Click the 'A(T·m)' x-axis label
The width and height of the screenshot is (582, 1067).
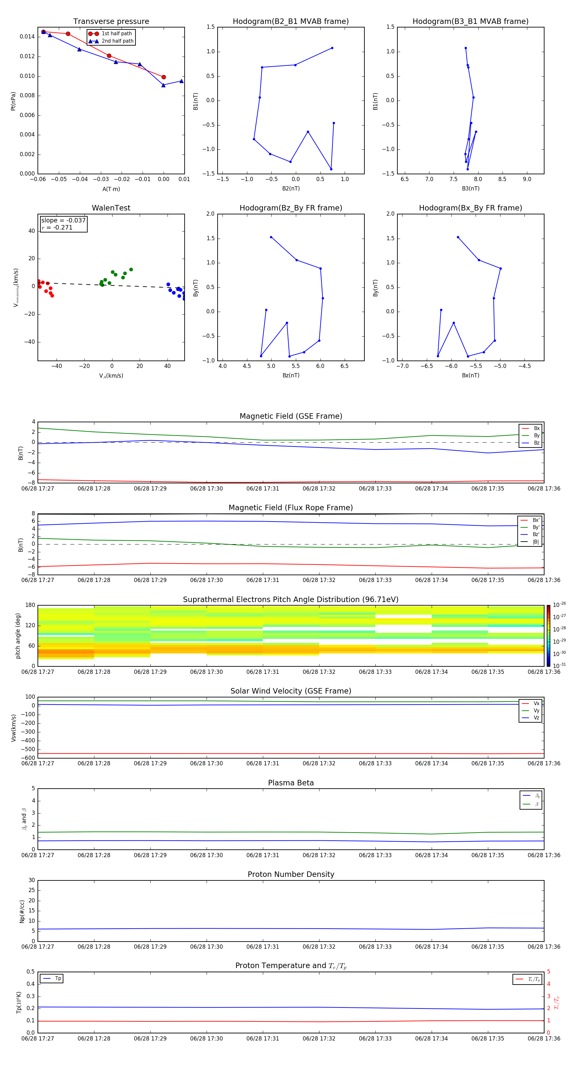(x=111, y=189)
